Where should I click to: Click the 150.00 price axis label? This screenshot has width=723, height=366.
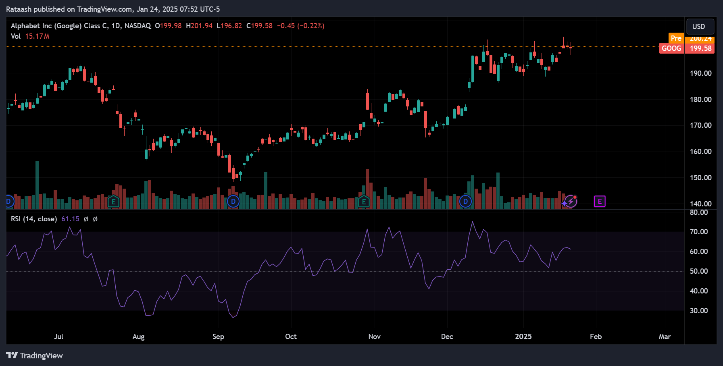tap(700, 178)
